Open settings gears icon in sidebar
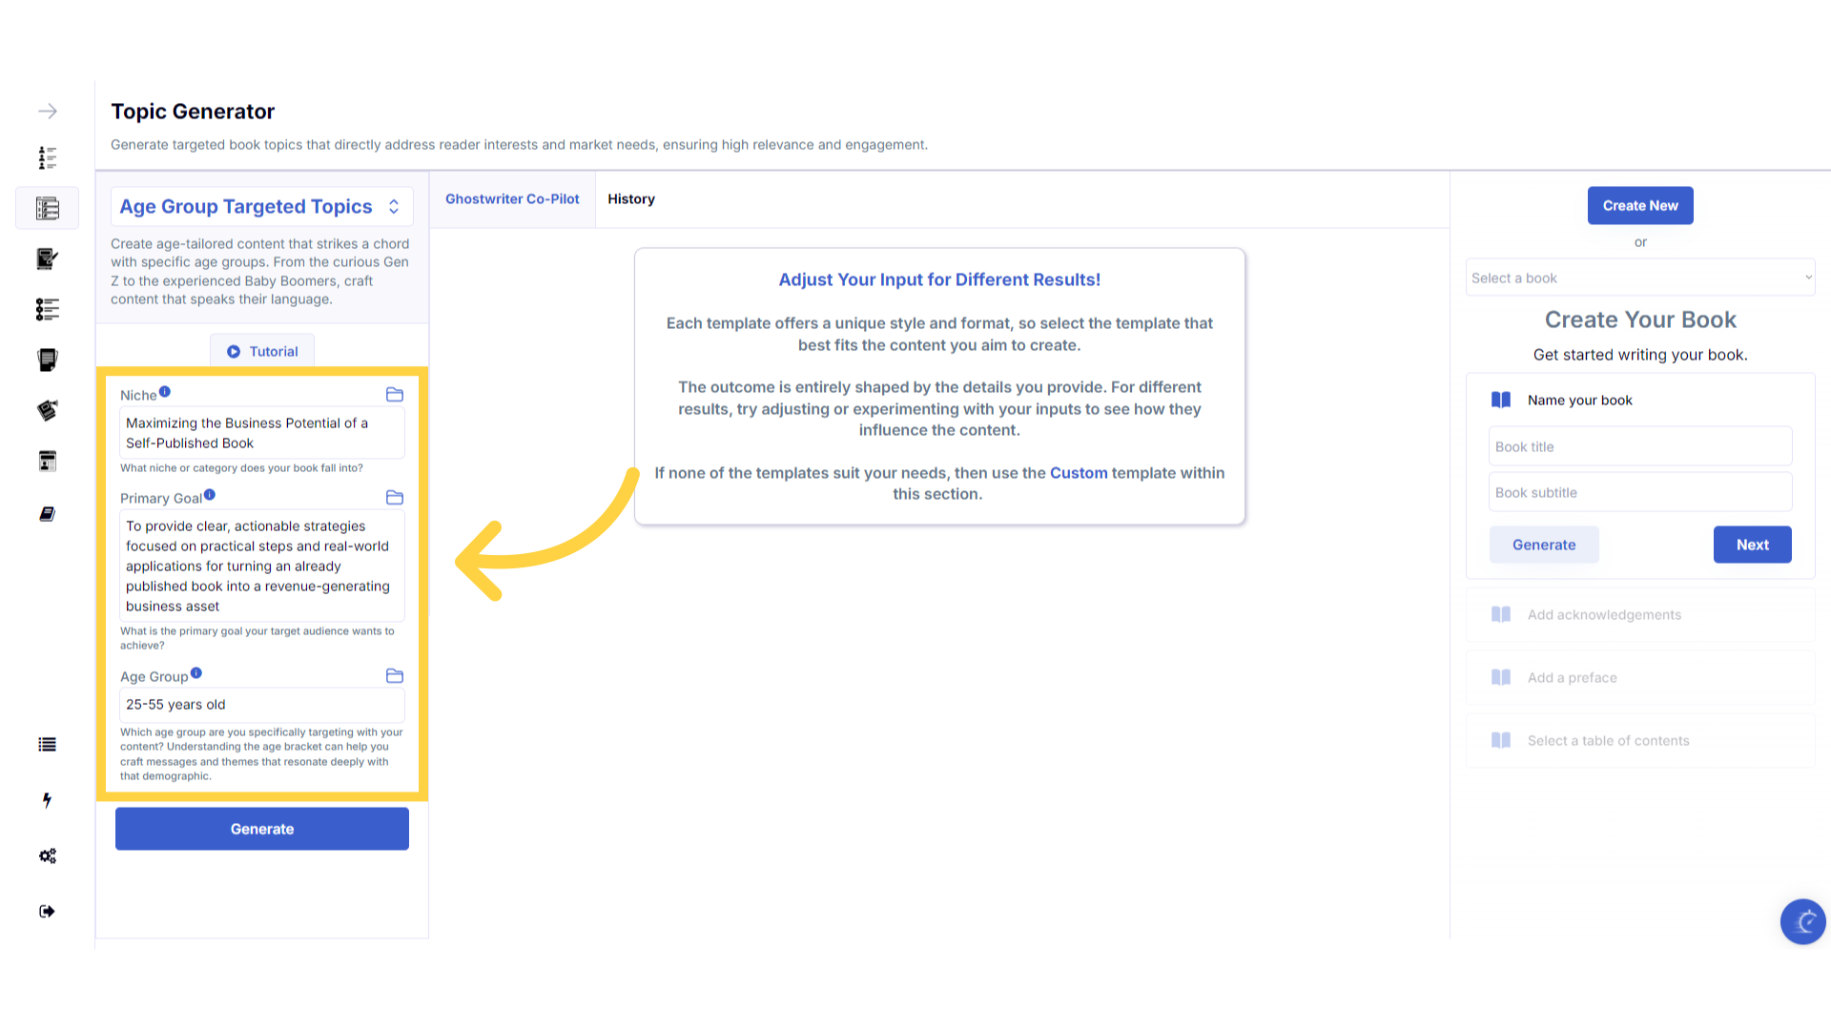The height and width of the screenshot is (1030, 1831). (47, 855)
